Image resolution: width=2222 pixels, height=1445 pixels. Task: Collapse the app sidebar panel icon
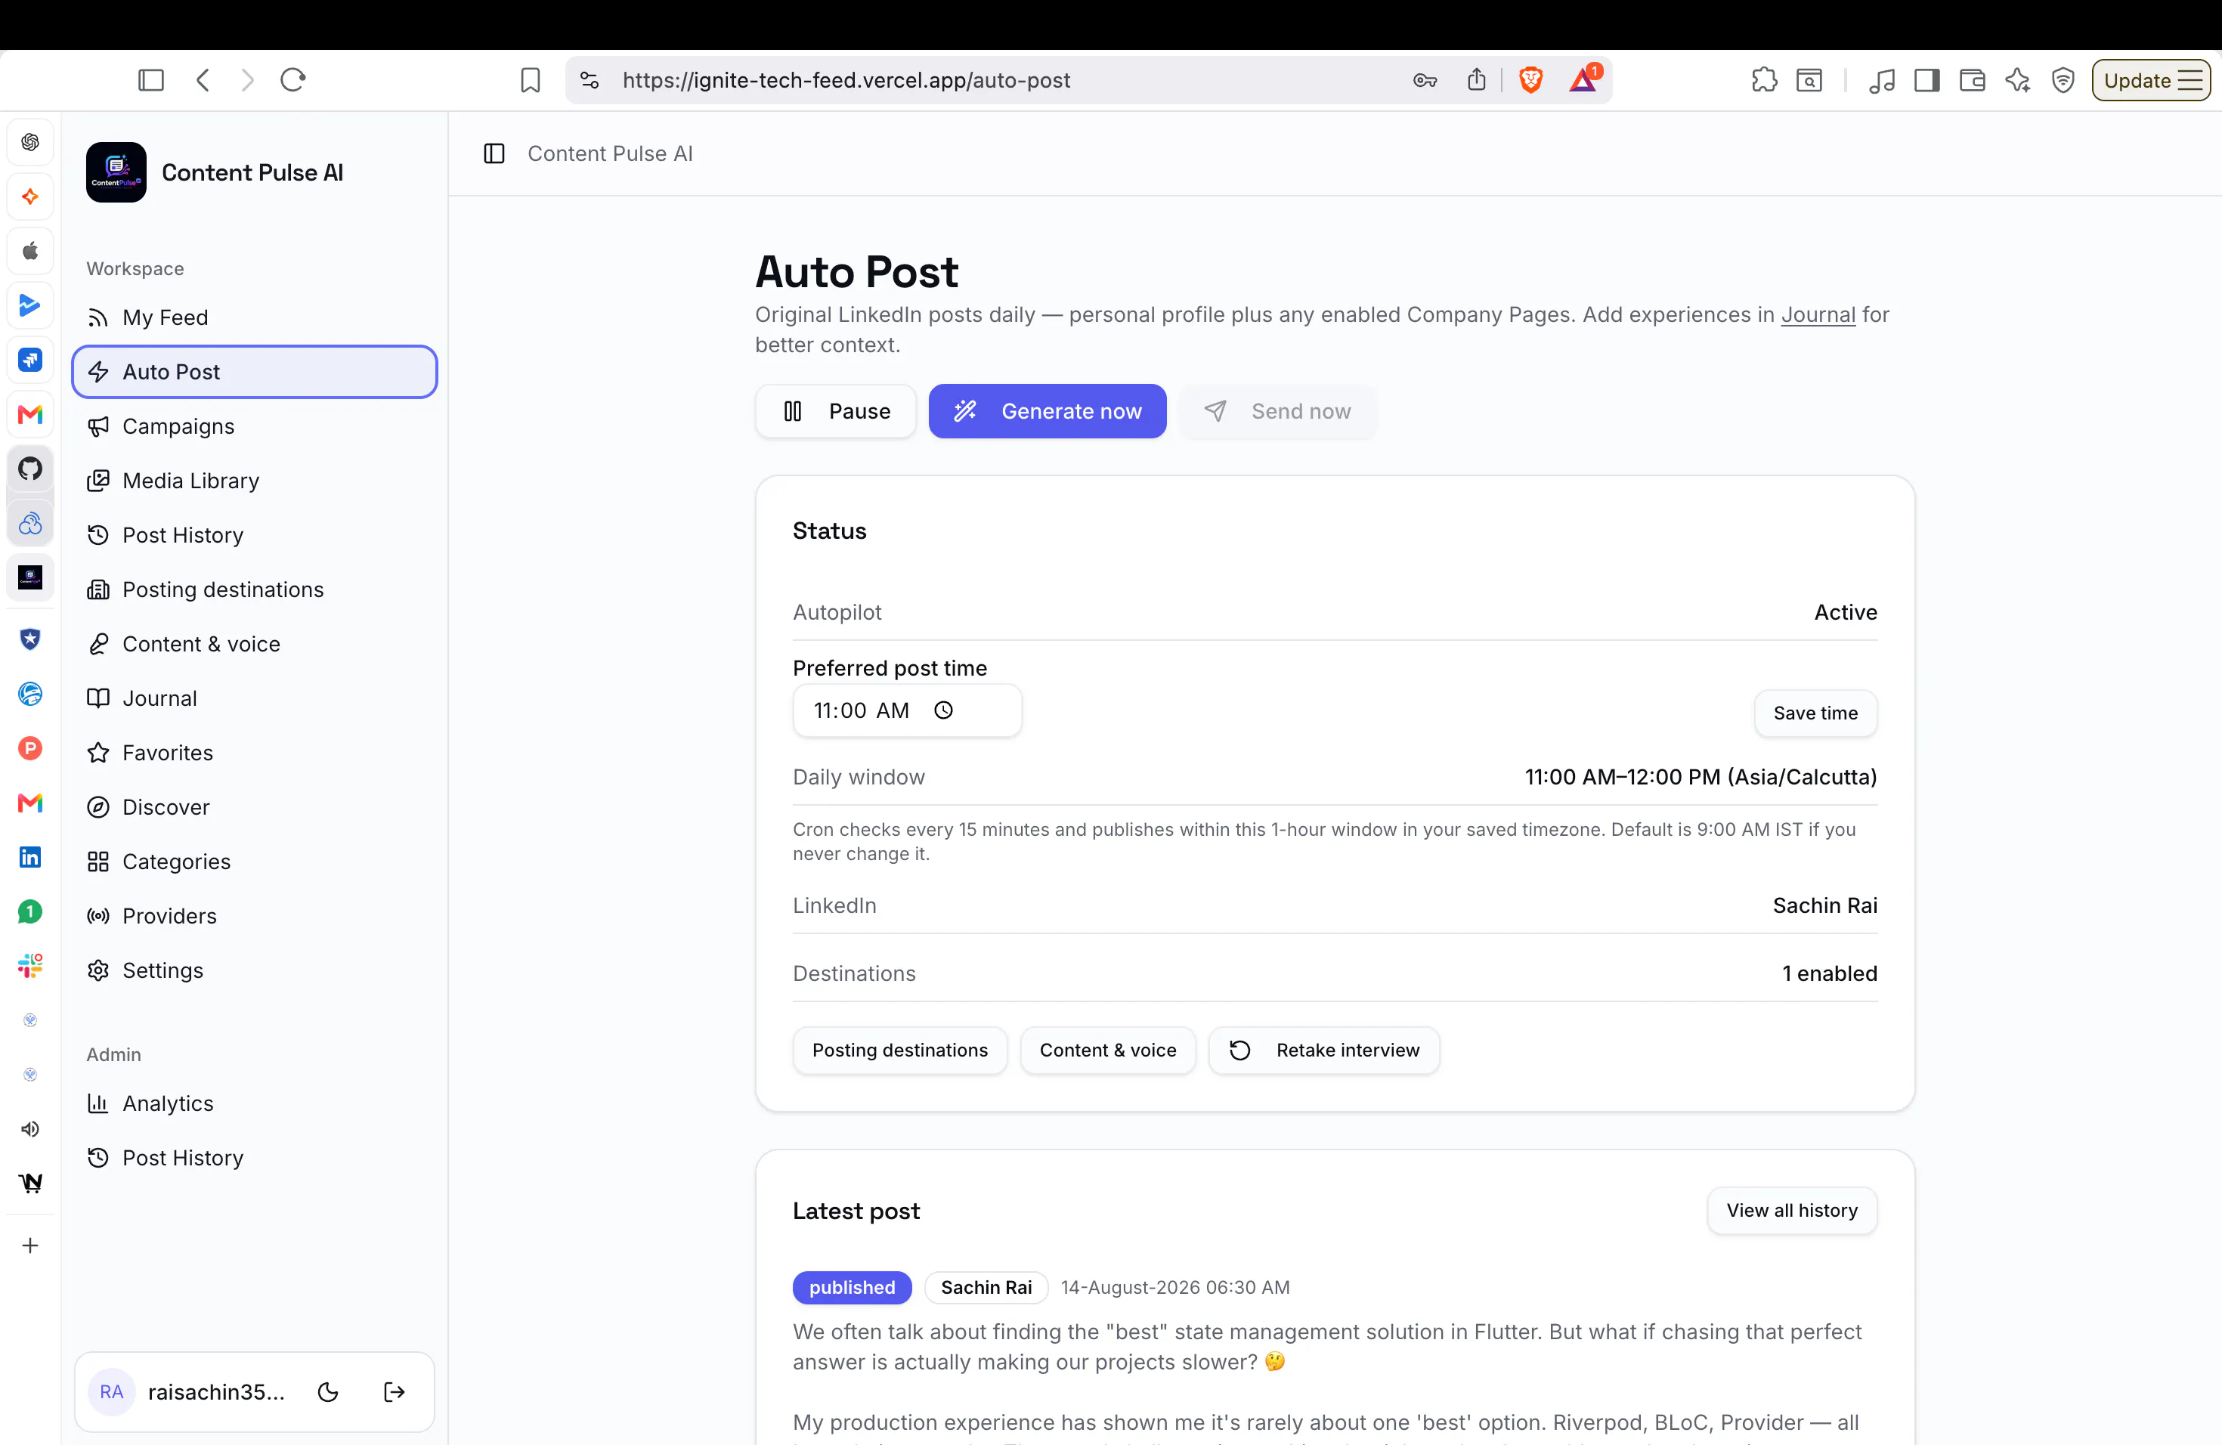494,153
